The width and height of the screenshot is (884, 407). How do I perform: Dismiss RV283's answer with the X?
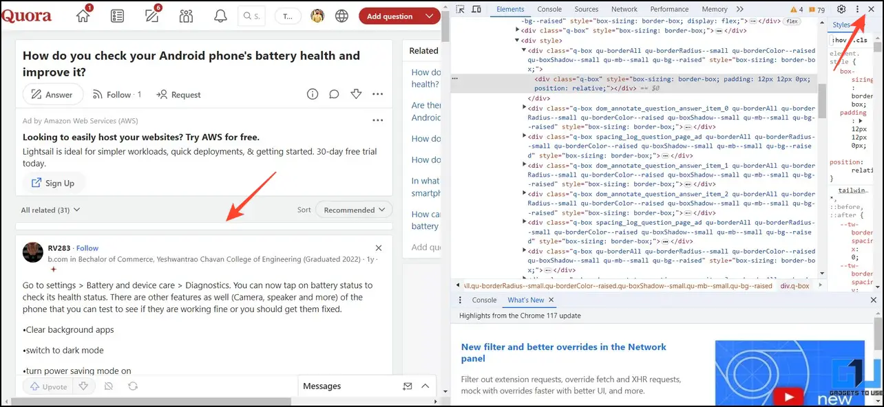tap(379, 247)
